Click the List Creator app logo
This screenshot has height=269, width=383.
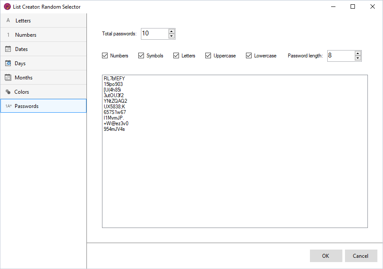point(7,6)
